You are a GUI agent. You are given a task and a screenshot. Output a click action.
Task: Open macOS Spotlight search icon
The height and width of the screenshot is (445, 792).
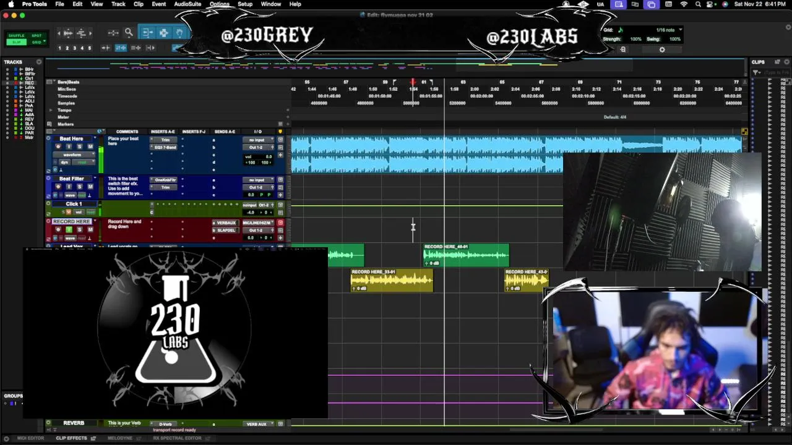point(698,4)
